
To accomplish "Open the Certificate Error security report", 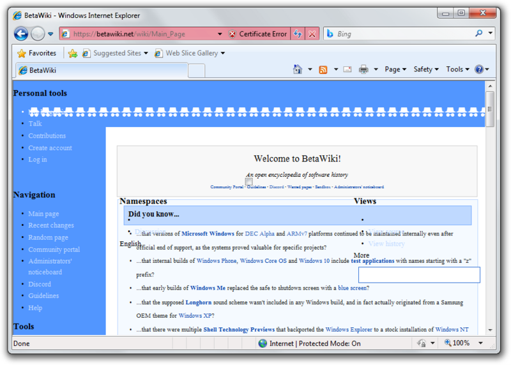I will [258, 34].
